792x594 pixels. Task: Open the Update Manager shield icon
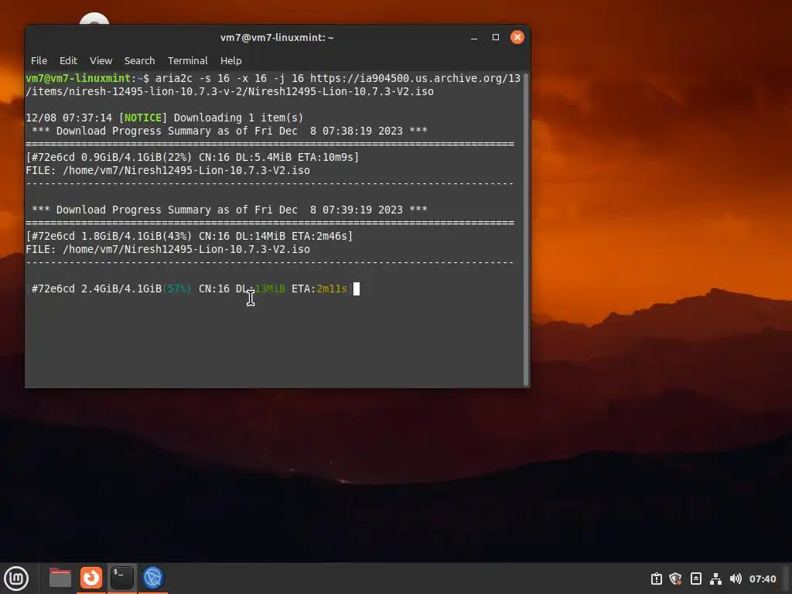pos(676,579)
